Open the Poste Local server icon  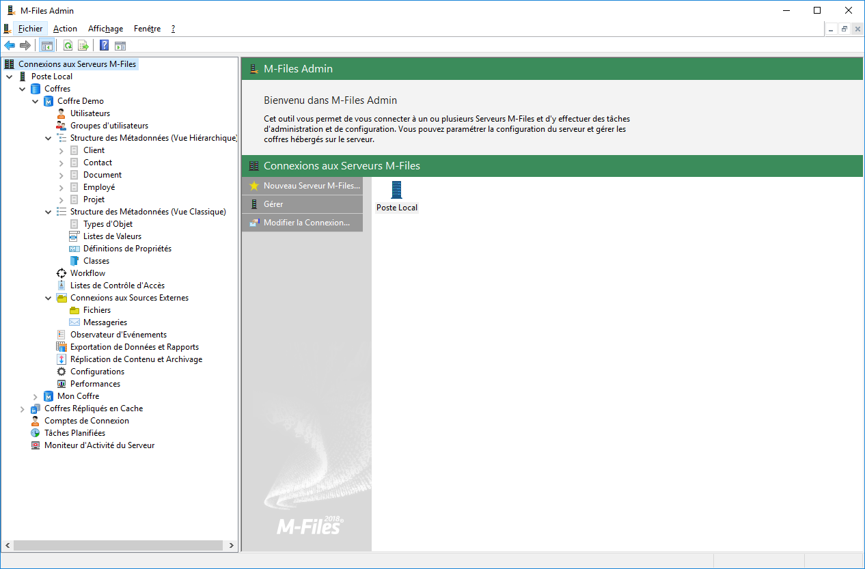click(396, 190)
